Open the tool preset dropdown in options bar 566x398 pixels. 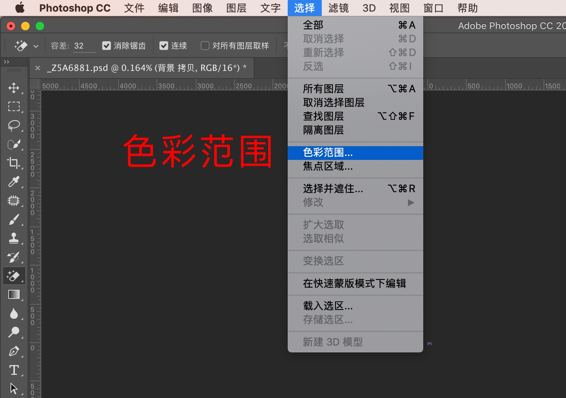click(x=36, y=46)
